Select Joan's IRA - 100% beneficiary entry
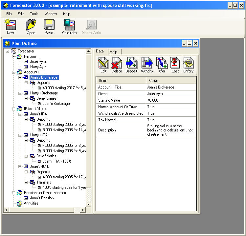Screen dimensions: 246x236 57,161
